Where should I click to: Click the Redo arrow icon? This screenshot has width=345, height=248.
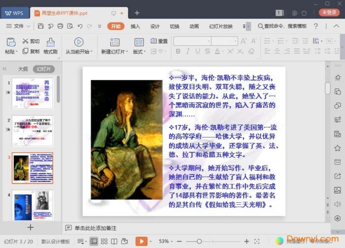(x=89, y=26)
